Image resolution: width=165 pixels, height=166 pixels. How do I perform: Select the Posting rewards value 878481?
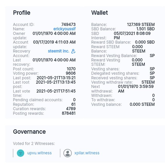pos(69,113)
